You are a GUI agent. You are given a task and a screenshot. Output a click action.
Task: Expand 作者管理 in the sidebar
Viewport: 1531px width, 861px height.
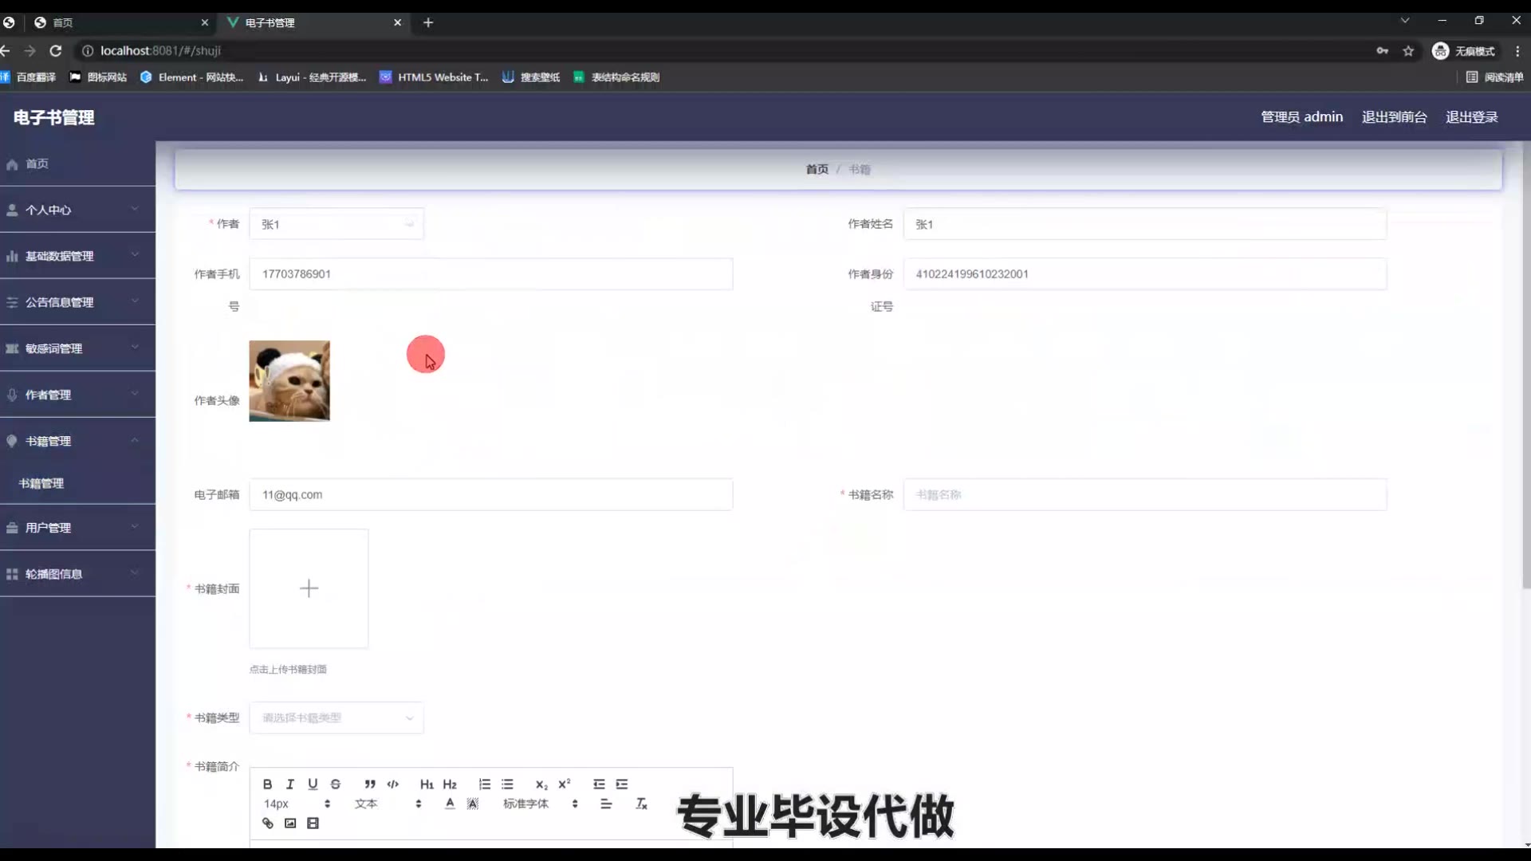[77, 395]
